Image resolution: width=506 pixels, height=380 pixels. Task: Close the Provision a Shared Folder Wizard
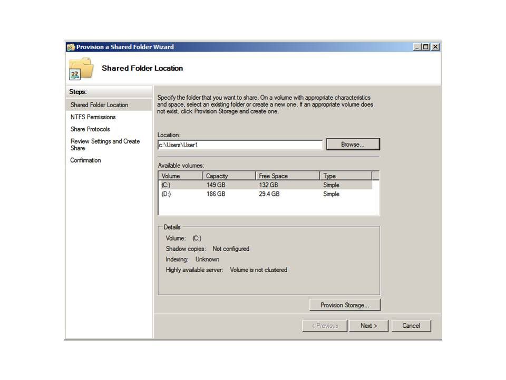coord(435,47)
